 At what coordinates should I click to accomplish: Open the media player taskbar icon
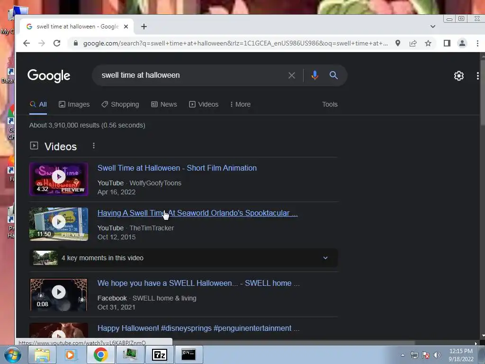coord(71,355)
